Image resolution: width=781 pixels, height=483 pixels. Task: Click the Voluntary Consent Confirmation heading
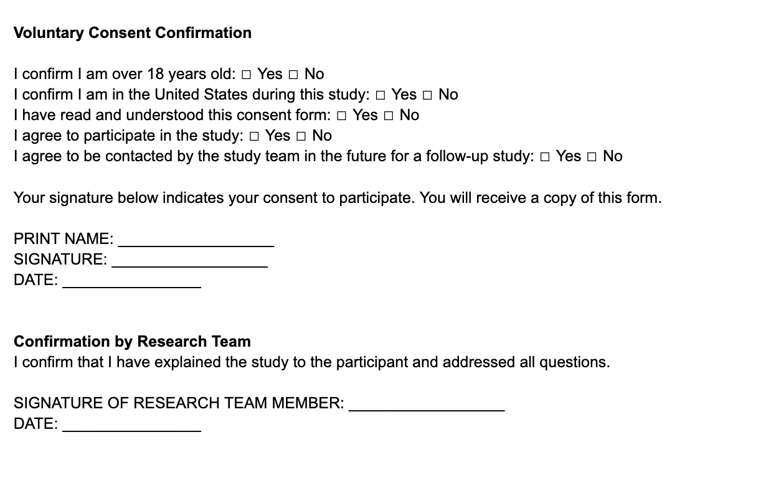[x=133, y=33]
